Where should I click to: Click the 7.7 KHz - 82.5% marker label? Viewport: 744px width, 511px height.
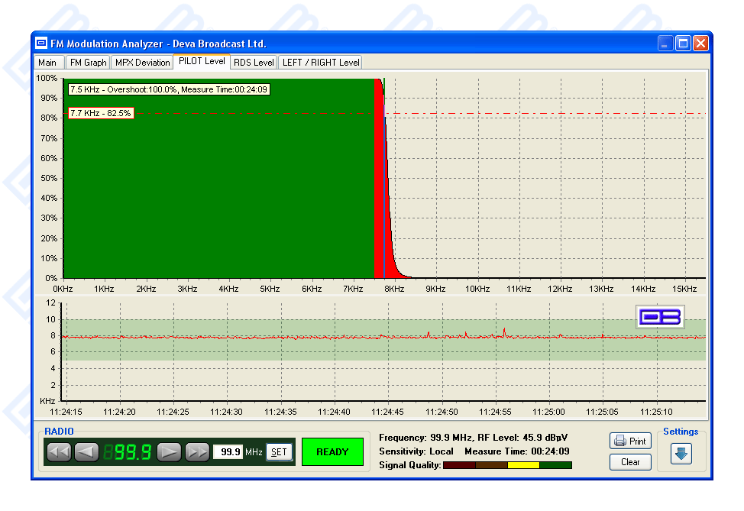point(101,113)
